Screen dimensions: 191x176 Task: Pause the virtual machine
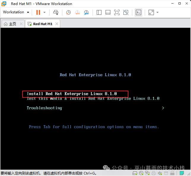click(38, 12)
